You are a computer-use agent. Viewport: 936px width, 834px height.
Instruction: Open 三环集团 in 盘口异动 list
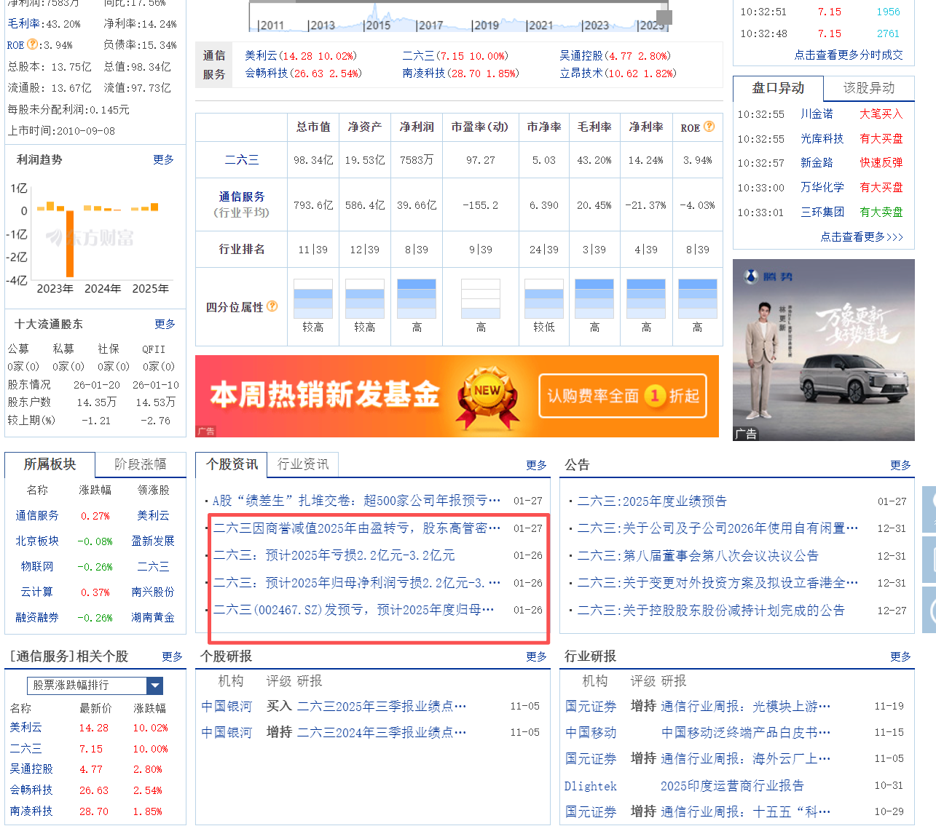click(822, 213)
